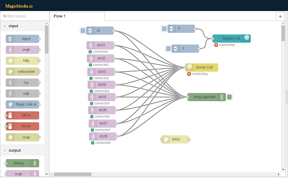Select the DB In palette node
The image size is (288, 178).
(x=22, y=115)
